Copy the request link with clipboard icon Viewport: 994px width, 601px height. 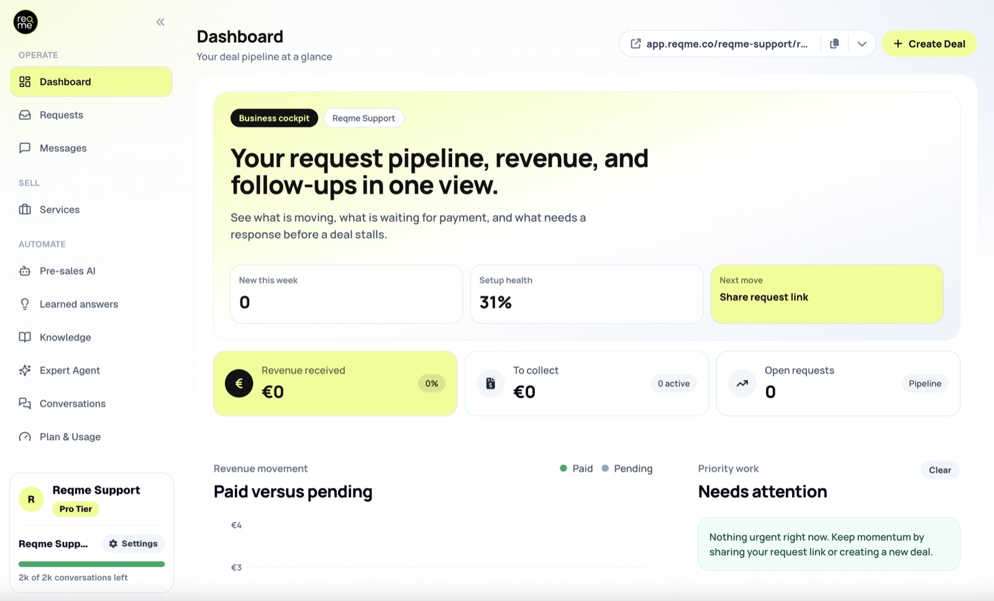834,43
